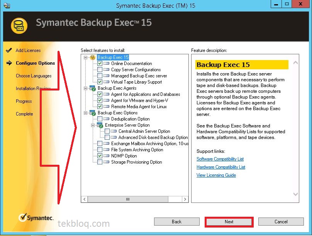Uncheck the NDMP Option checkbox
The height and width of the screenshot is (236, 312).
(x=100, y=156)
